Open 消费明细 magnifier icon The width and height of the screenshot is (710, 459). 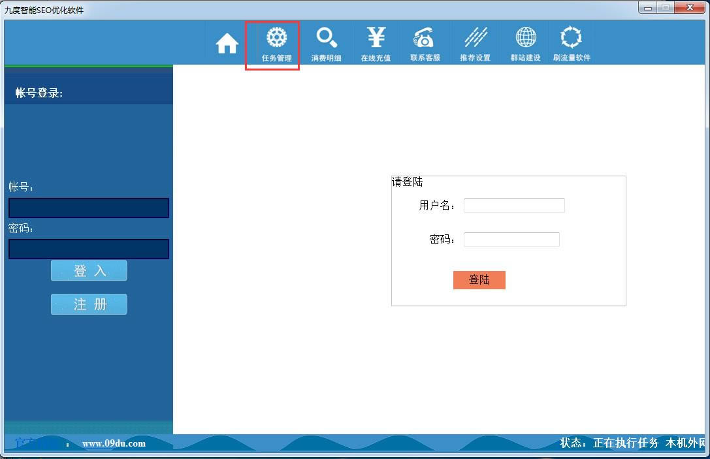pos(326,44)
